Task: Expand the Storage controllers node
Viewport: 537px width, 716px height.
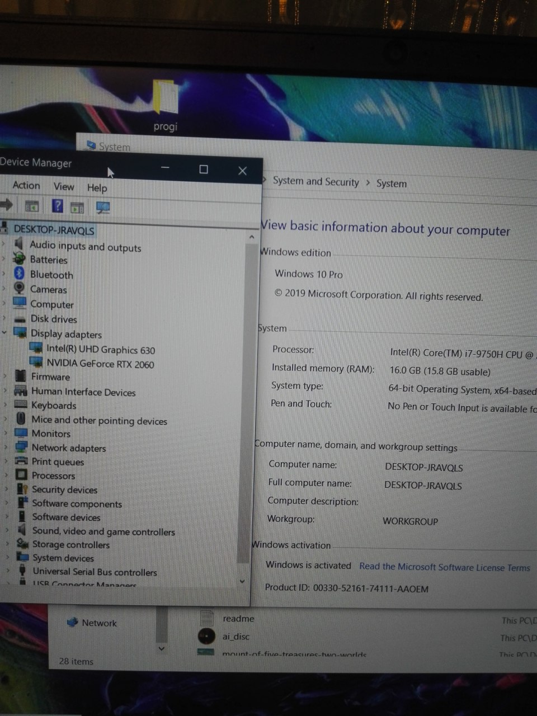Action: [x=7, y=543]
